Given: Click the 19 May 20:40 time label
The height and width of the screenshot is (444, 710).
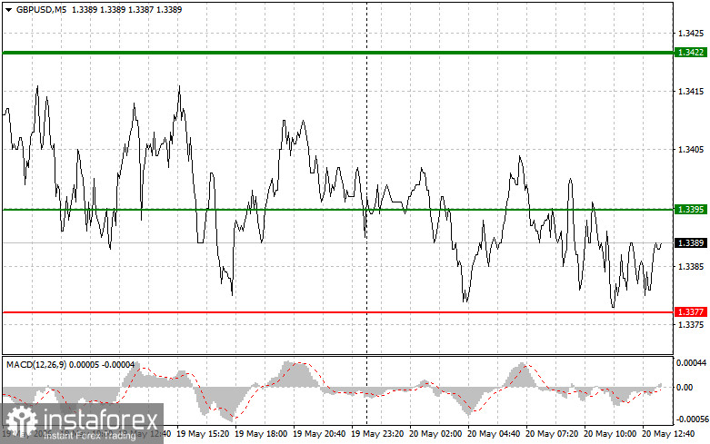Looking at the screenshot, I should 319,434.
